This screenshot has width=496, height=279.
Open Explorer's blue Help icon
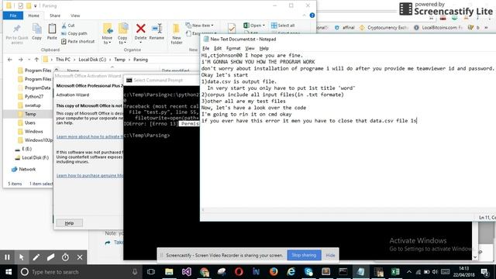pyautogui.click(x=312, y=15)
